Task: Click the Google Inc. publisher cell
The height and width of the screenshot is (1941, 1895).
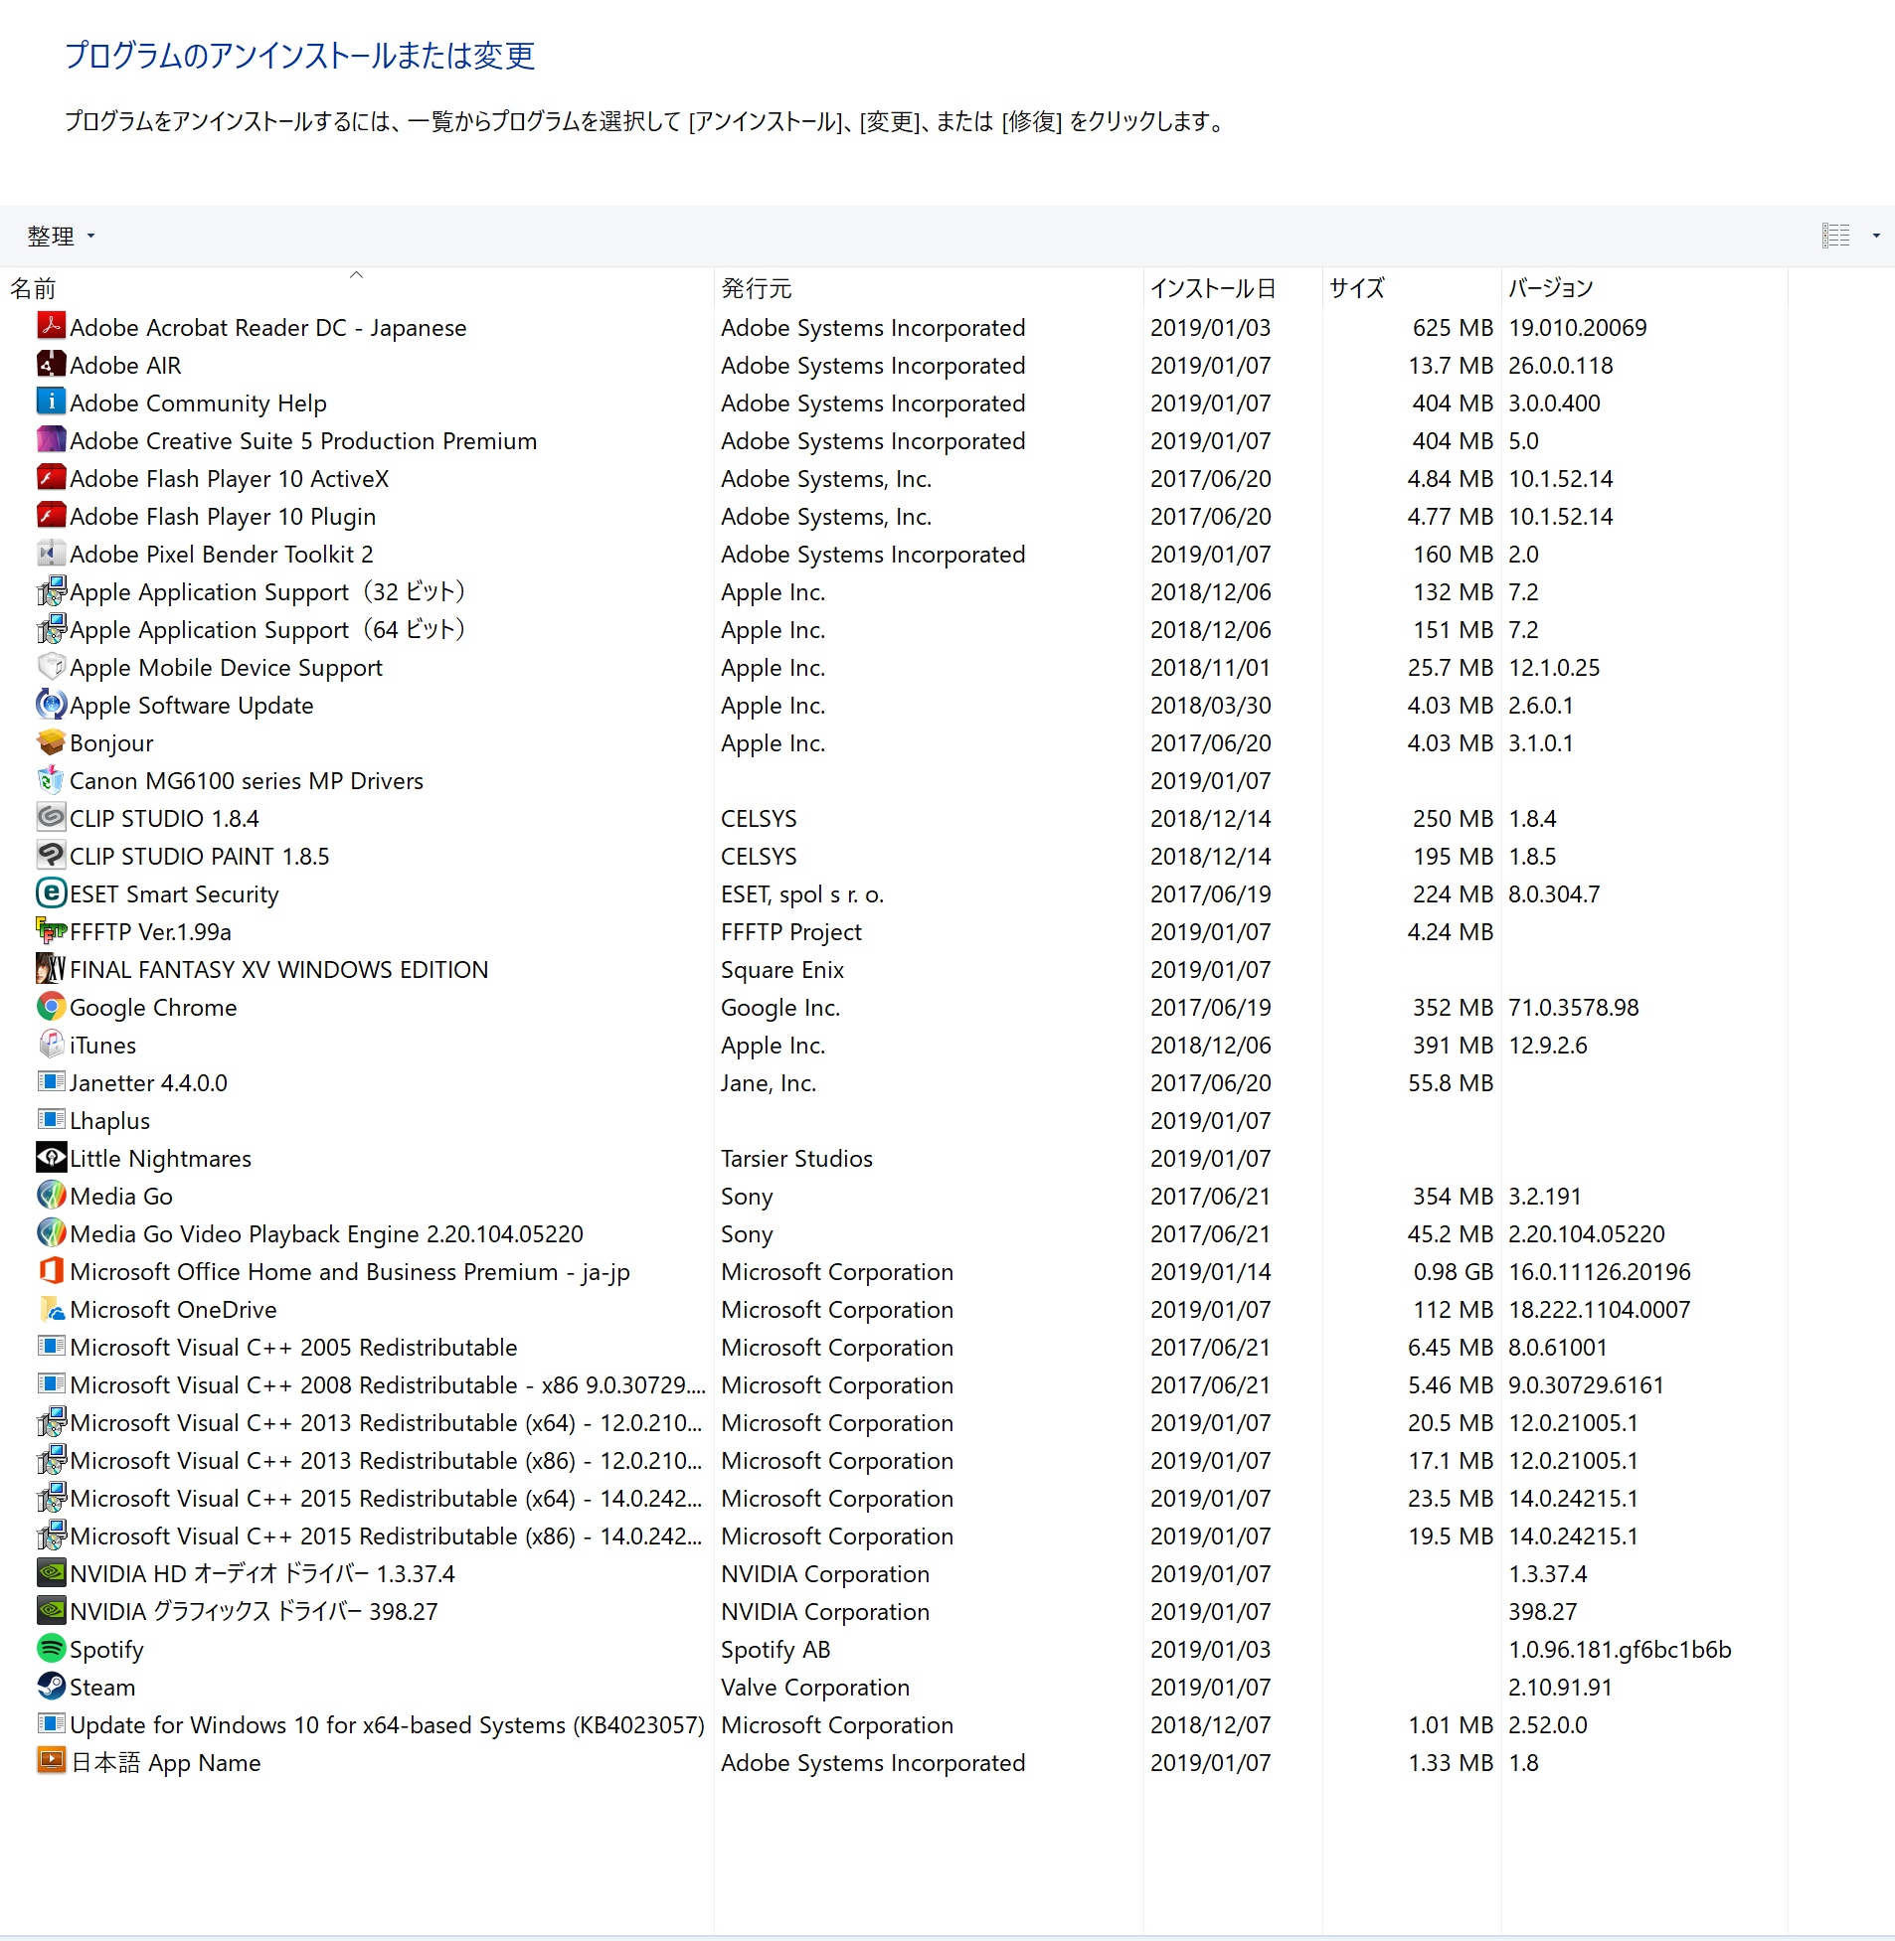Action: point(780,1007)
